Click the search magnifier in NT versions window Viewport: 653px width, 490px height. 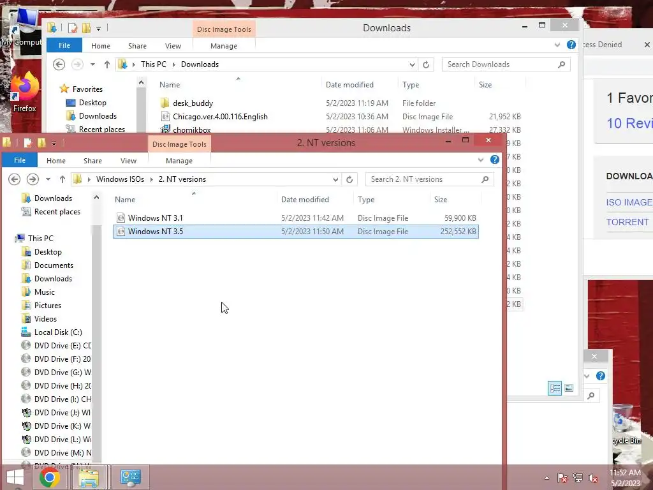(485, 179)
